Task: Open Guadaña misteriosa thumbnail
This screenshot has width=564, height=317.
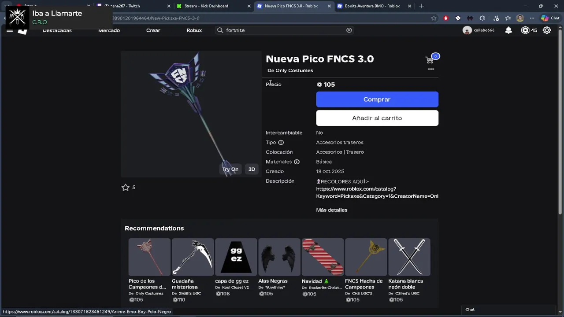Action: (193, 257)
